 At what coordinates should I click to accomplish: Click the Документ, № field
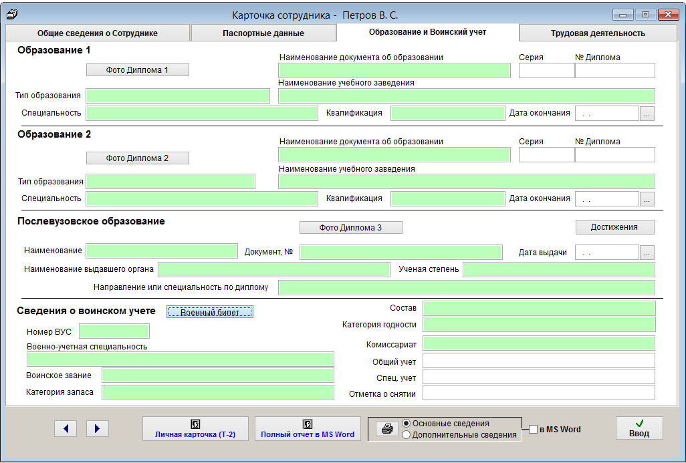[401, 253]
